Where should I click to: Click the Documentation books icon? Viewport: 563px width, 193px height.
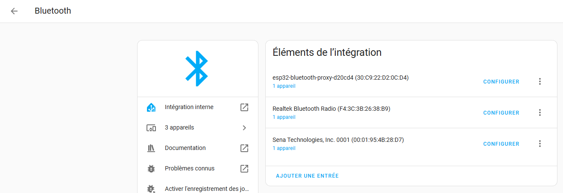tap(151, 148)
